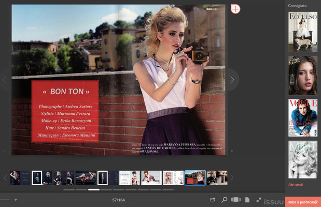Select the first gray page-strip segment

point(69,189)
